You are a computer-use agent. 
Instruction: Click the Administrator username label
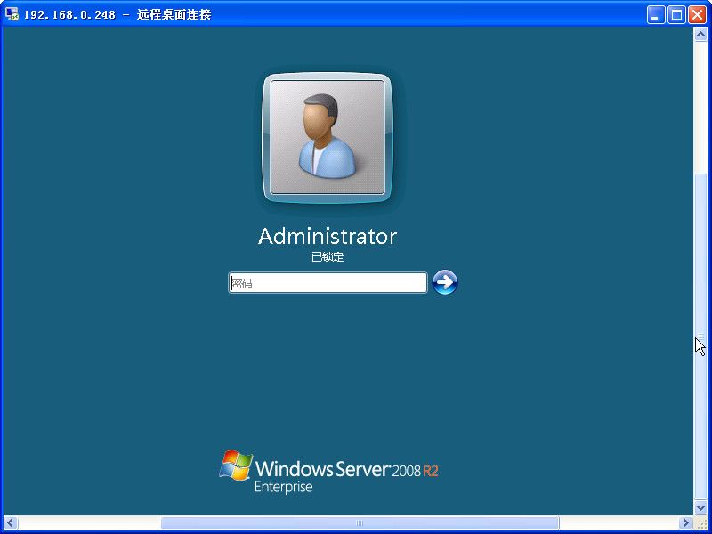point(327,236)
